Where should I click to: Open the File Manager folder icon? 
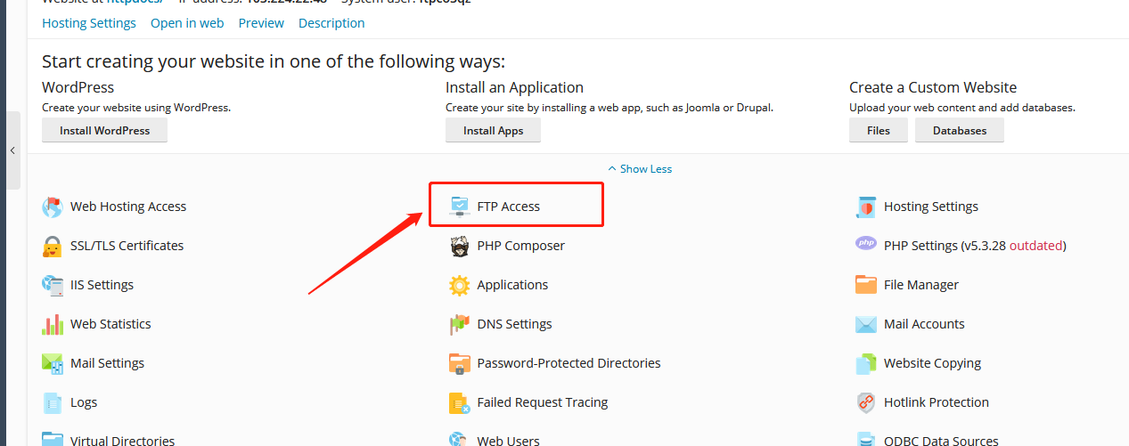866,285
